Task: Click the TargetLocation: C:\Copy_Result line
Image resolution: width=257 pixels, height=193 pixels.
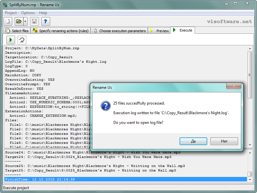Action: coord(39,57)
